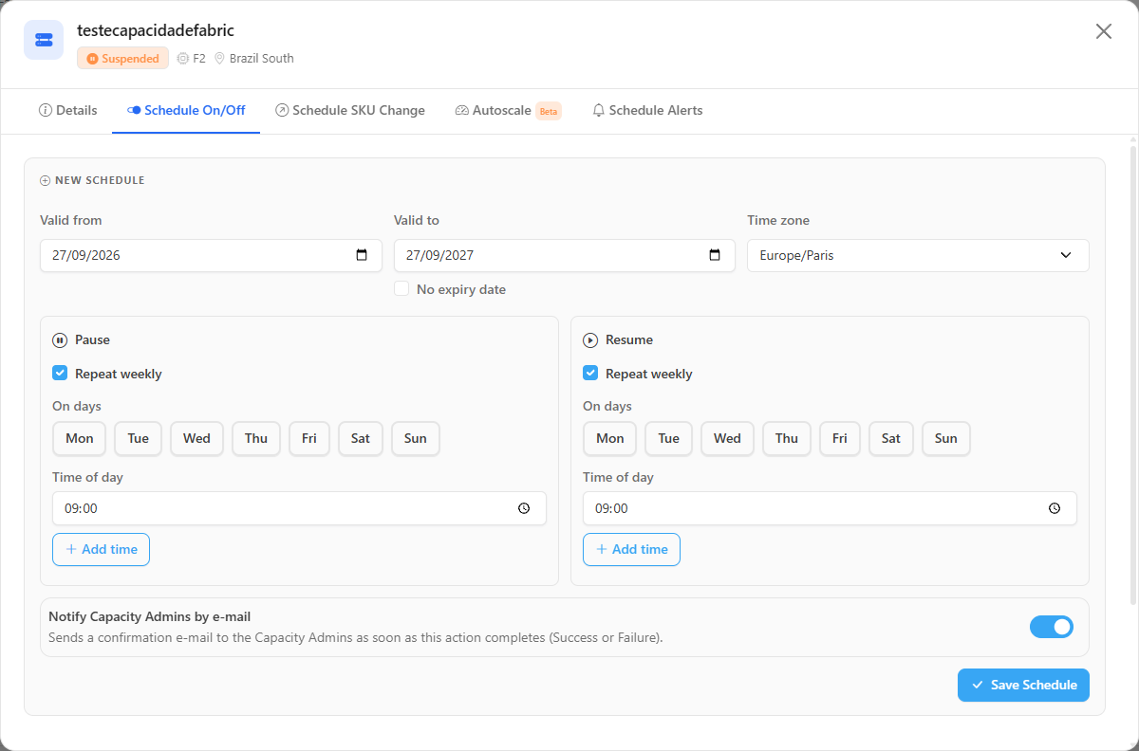Click the Suspended status badge

tap(123, 59)
